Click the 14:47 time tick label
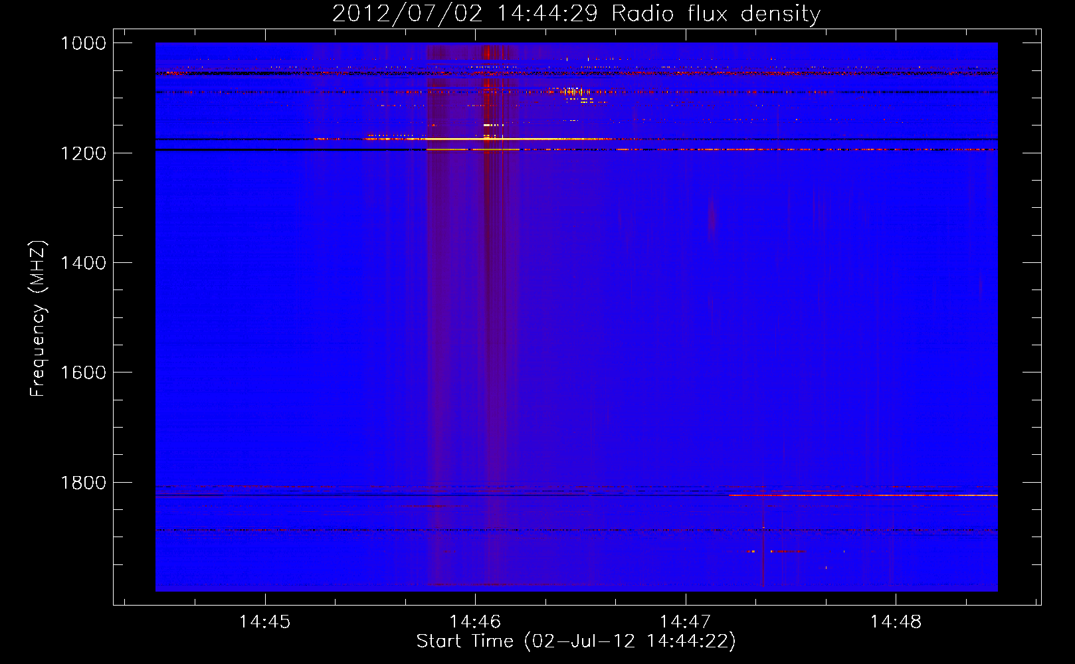Image resolution: width=1075 pixels, height=664 pixels. tap(685, 622)
